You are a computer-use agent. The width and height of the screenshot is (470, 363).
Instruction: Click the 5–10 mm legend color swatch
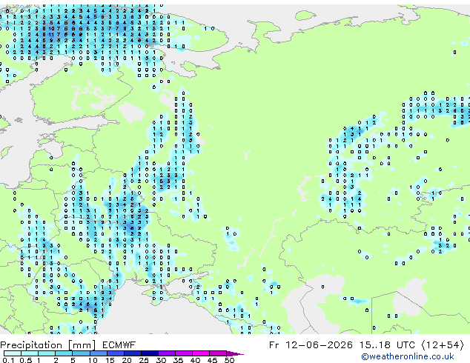[82, 353]
